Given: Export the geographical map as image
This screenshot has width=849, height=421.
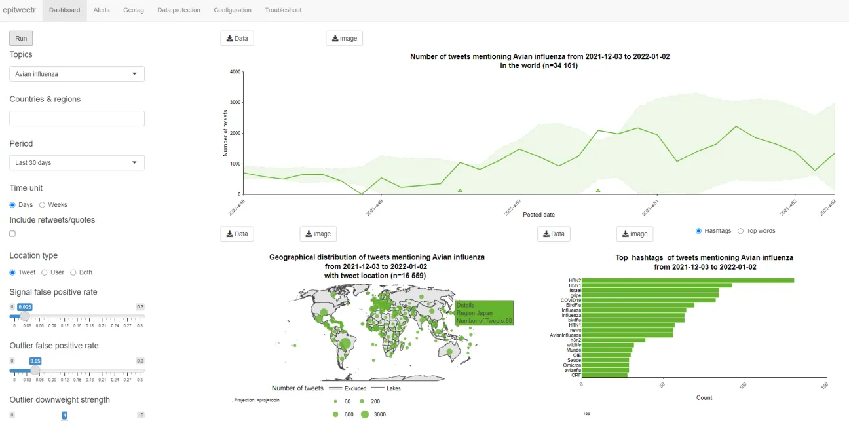Looking at the screenshot, I should pyautogui.click(x=318, y=233).
